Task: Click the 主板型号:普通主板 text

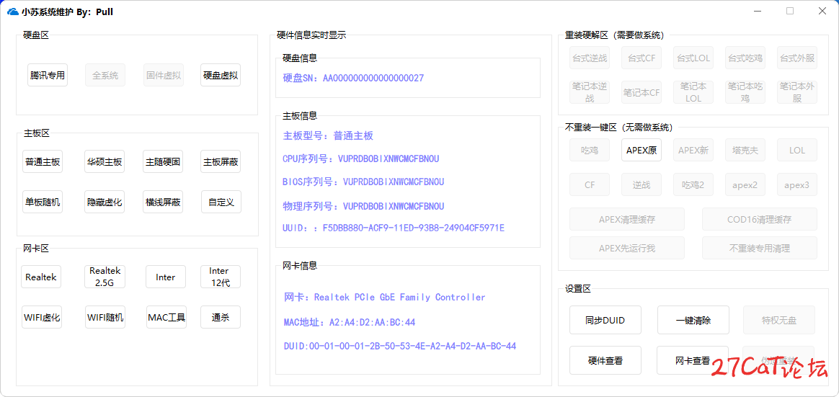Action: [x=327, y=136]
